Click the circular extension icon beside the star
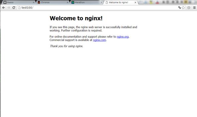 tap(189, 8)
